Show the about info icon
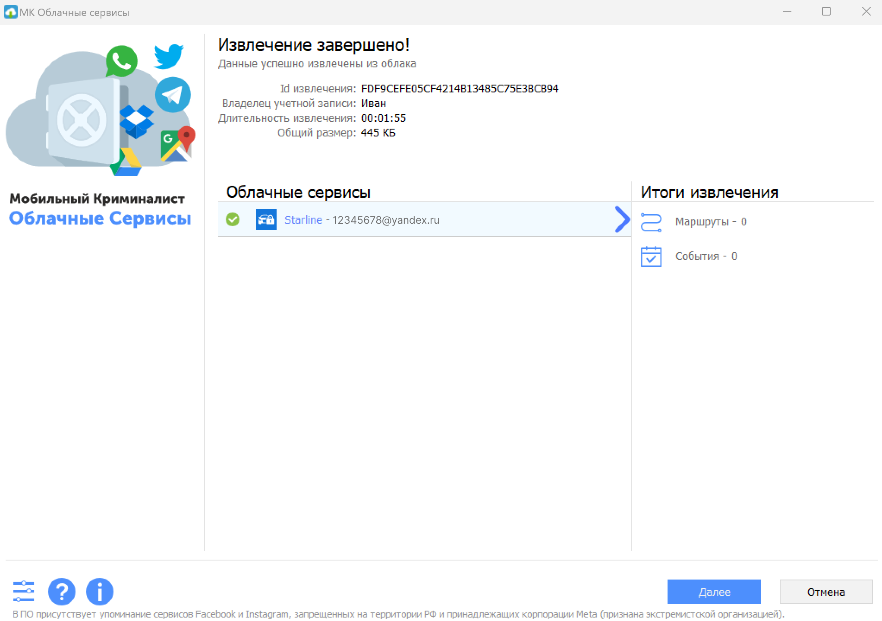Viewport: 882px width, 621px height. [100, 591]
